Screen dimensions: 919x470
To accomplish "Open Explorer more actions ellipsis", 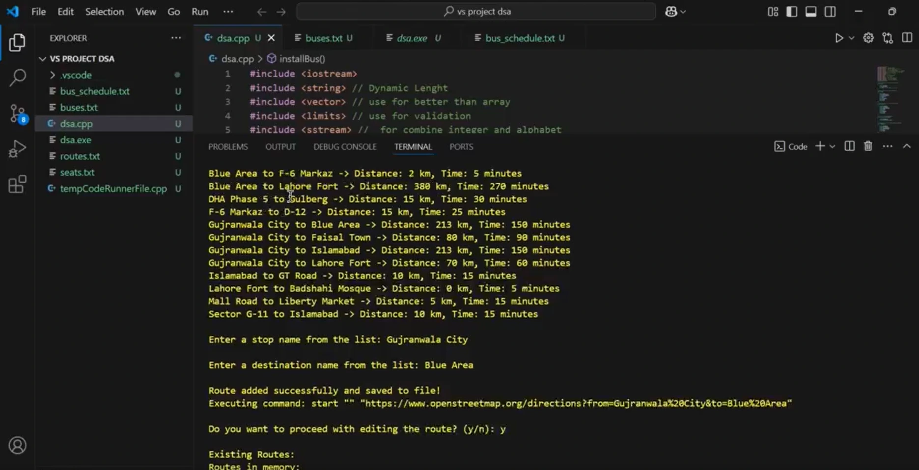I will [x=176, y=38].
